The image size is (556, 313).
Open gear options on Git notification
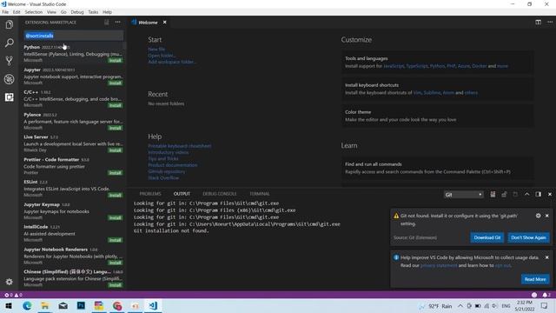click(x=539, y=216)
